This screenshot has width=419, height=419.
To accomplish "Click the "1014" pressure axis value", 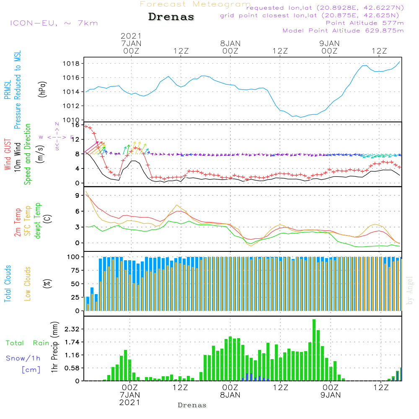I will [x=71, y=92].
